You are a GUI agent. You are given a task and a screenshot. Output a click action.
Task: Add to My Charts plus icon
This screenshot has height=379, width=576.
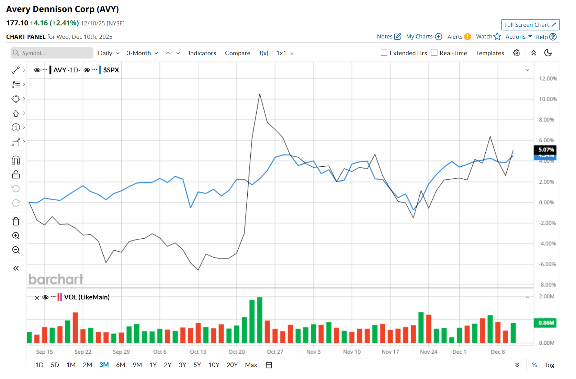439,37
